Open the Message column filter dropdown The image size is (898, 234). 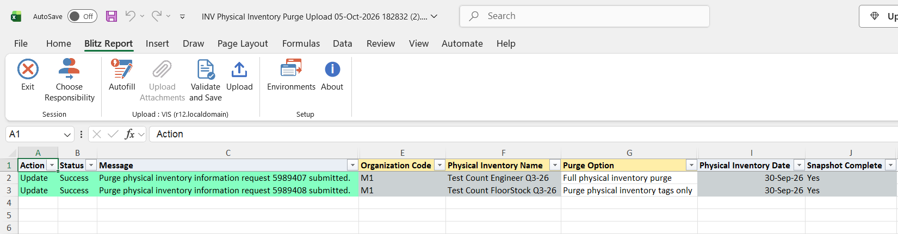(x=352, y=166)
